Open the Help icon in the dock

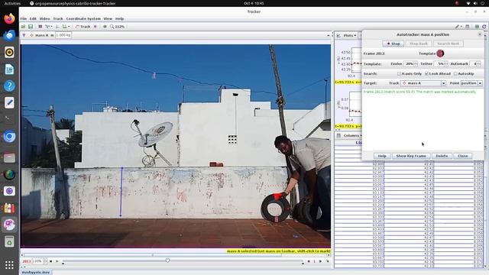9,86
